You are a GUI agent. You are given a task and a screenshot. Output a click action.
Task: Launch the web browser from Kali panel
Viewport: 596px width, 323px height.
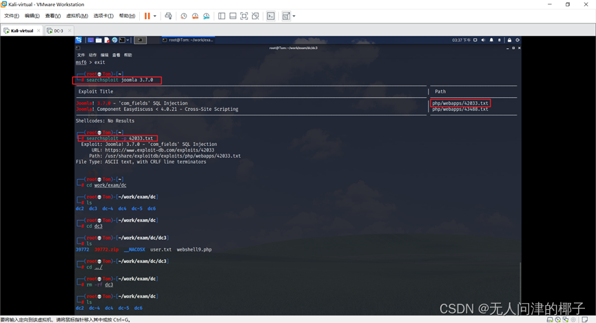114,40
